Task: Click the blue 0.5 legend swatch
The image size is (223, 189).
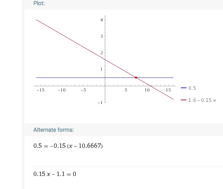Action: (x=184, y=88)
